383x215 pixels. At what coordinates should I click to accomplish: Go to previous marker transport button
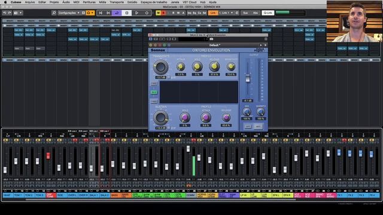point(101,13)
